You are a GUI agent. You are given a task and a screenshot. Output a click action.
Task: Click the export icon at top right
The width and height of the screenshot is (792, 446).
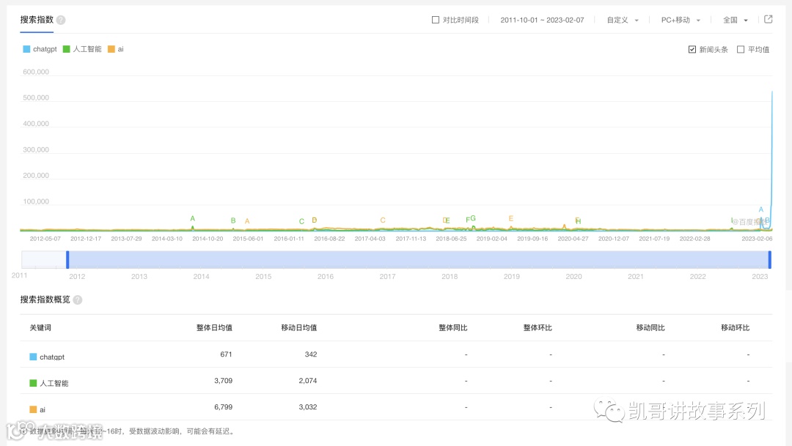(x=769, y=19)
